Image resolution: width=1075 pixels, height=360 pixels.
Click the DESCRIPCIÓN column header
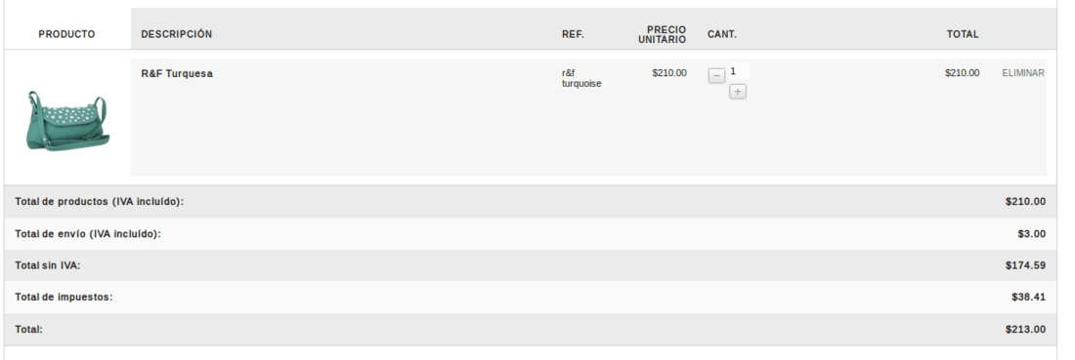[x=176, y=34]
